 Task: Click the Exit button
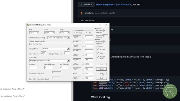click(x=102, y=78)
